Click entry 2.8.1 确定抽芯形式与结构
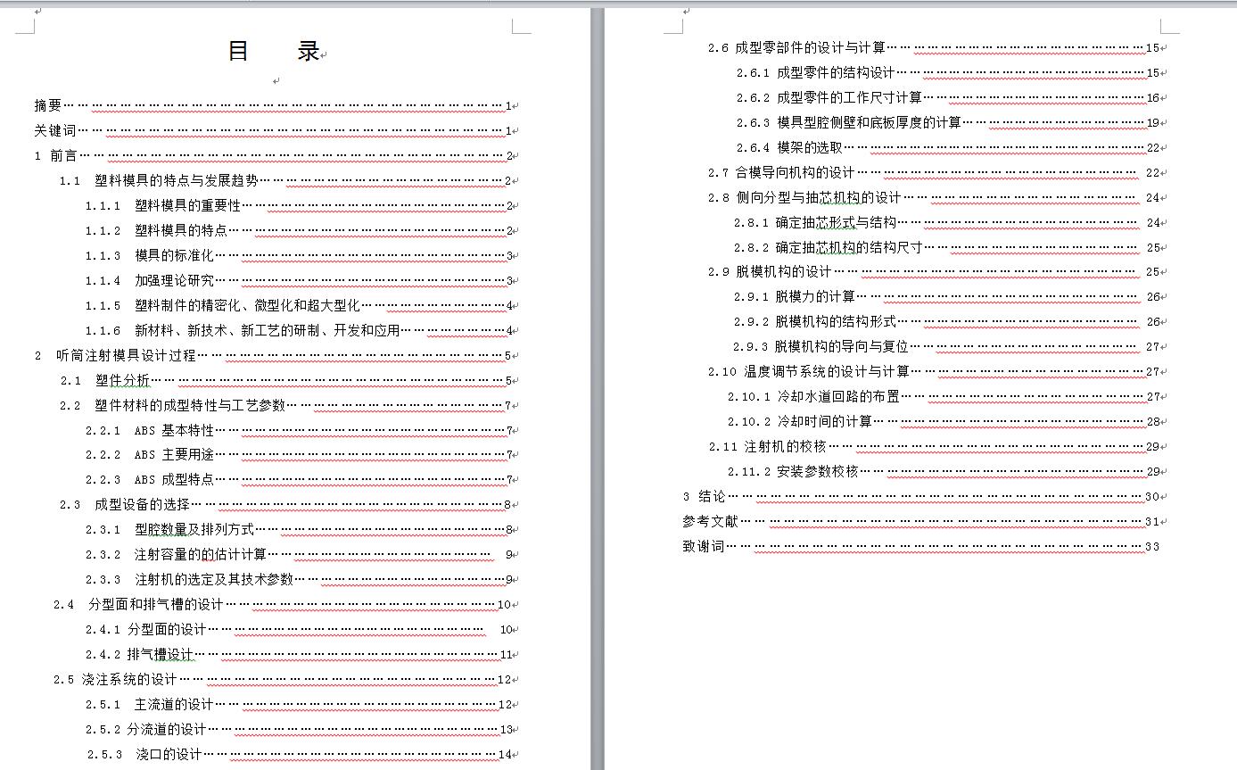This screenshot has width=1237, height=770. click(x=947, y=222)
